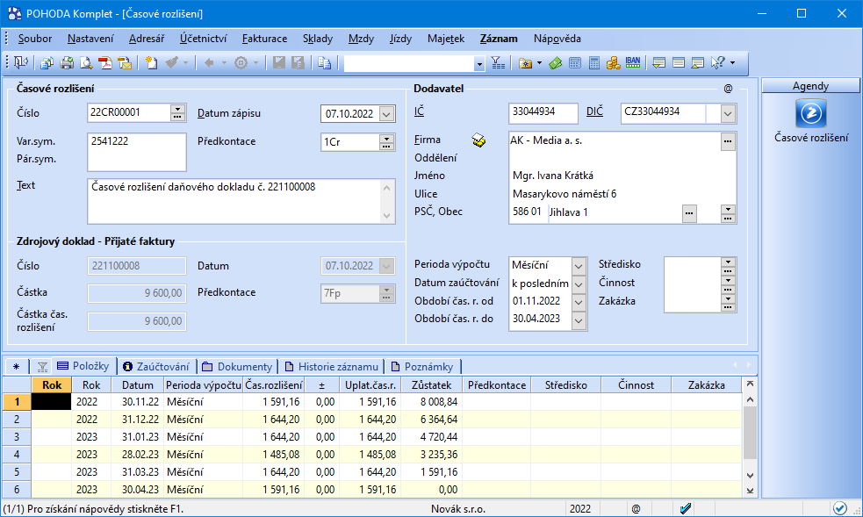Click the Text field with Časové rozlišení
Image resolution: width=863 pixels, height=517 pixels.
[x=241, y=201]
